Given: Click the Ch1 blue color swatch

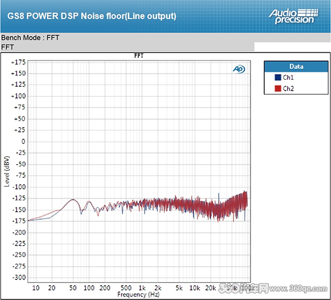Looking at the screenshot, I should [277, 78].
